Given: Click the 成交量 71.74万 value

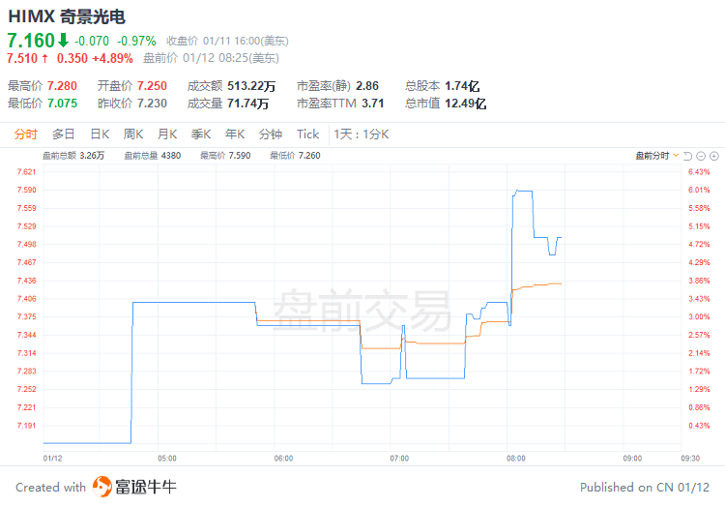Looking at the screenshot, I should tap(247, 104).
